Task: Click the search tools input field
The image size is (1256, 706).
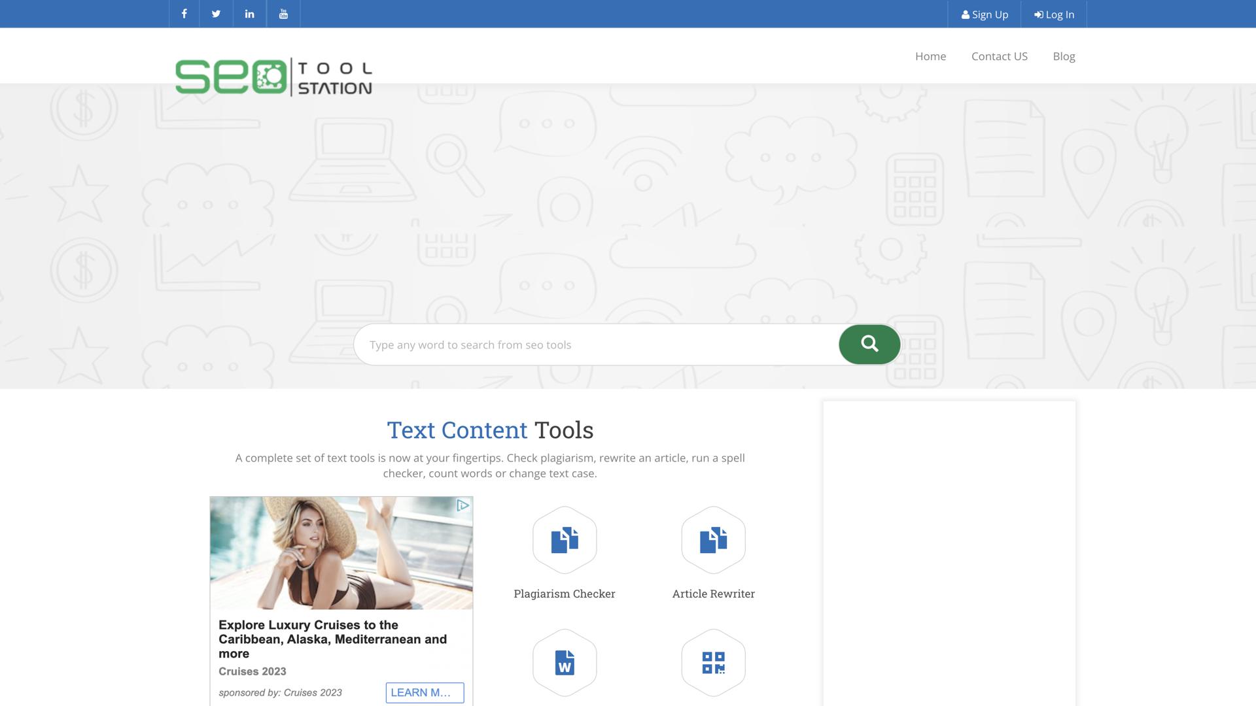Action: coord(589,345)
